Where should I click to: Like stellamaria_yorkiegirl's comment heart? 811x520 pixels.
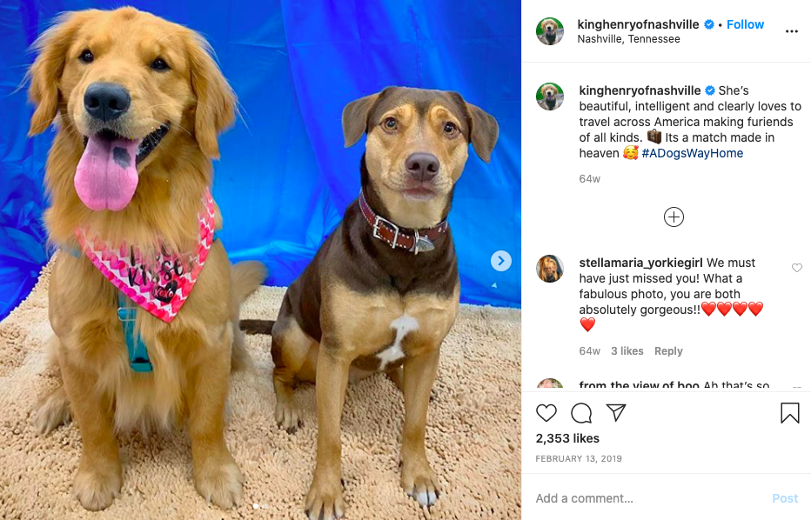pos(796,268)
